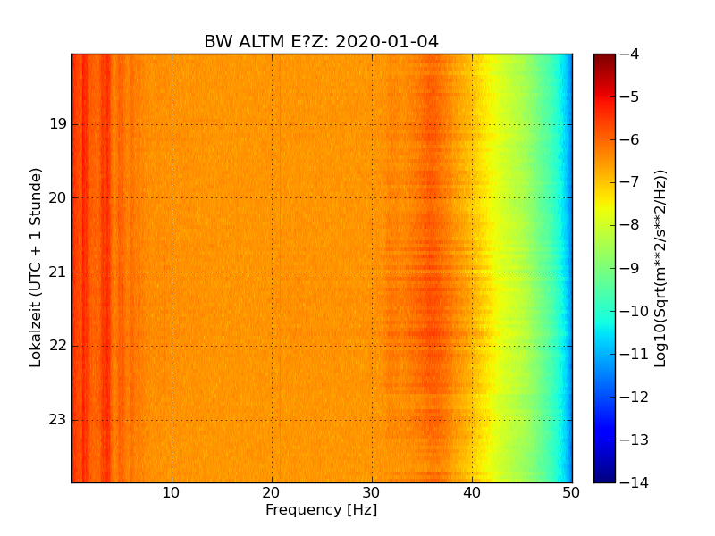Viewport: 715px width, 536px height.
Task: Click the colorbar tick label −12
Action: point(635,397)
